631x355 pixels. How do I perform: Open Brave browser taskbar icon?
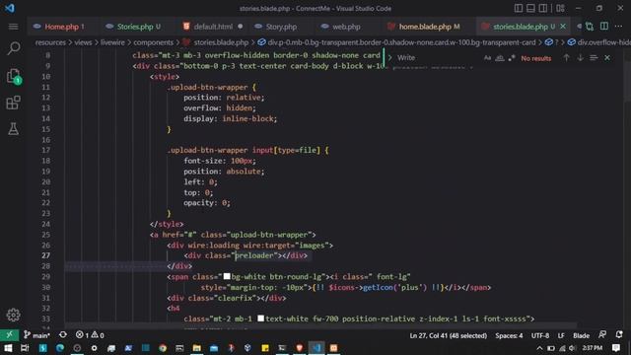pyautogui.click(x=299, y=348)
